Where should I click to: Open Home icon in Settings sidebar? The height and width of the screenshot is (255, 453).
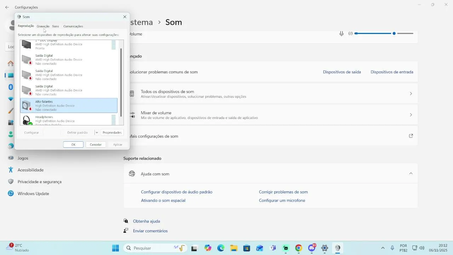[x=11, y=63]
